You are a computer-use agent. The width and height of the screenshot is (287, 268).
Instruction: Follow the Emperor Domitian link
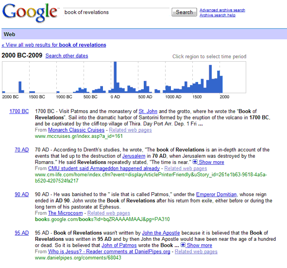pos(216,194)
